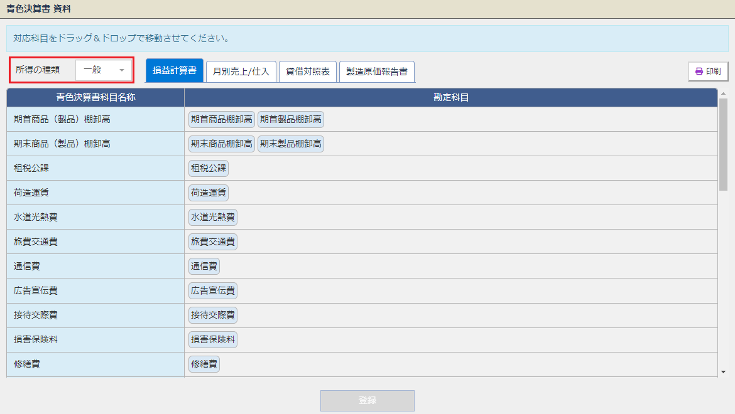Click the 青色決算書 資料 page title
Image resolution: width=735 pixels, height=414 pixels.
point(38,9)
